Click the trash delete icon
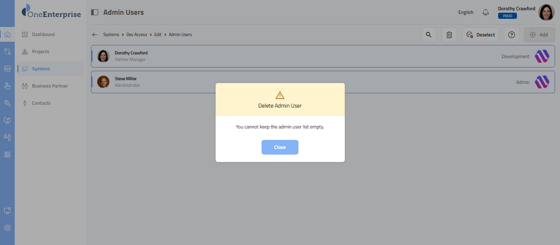 point(449,35)
